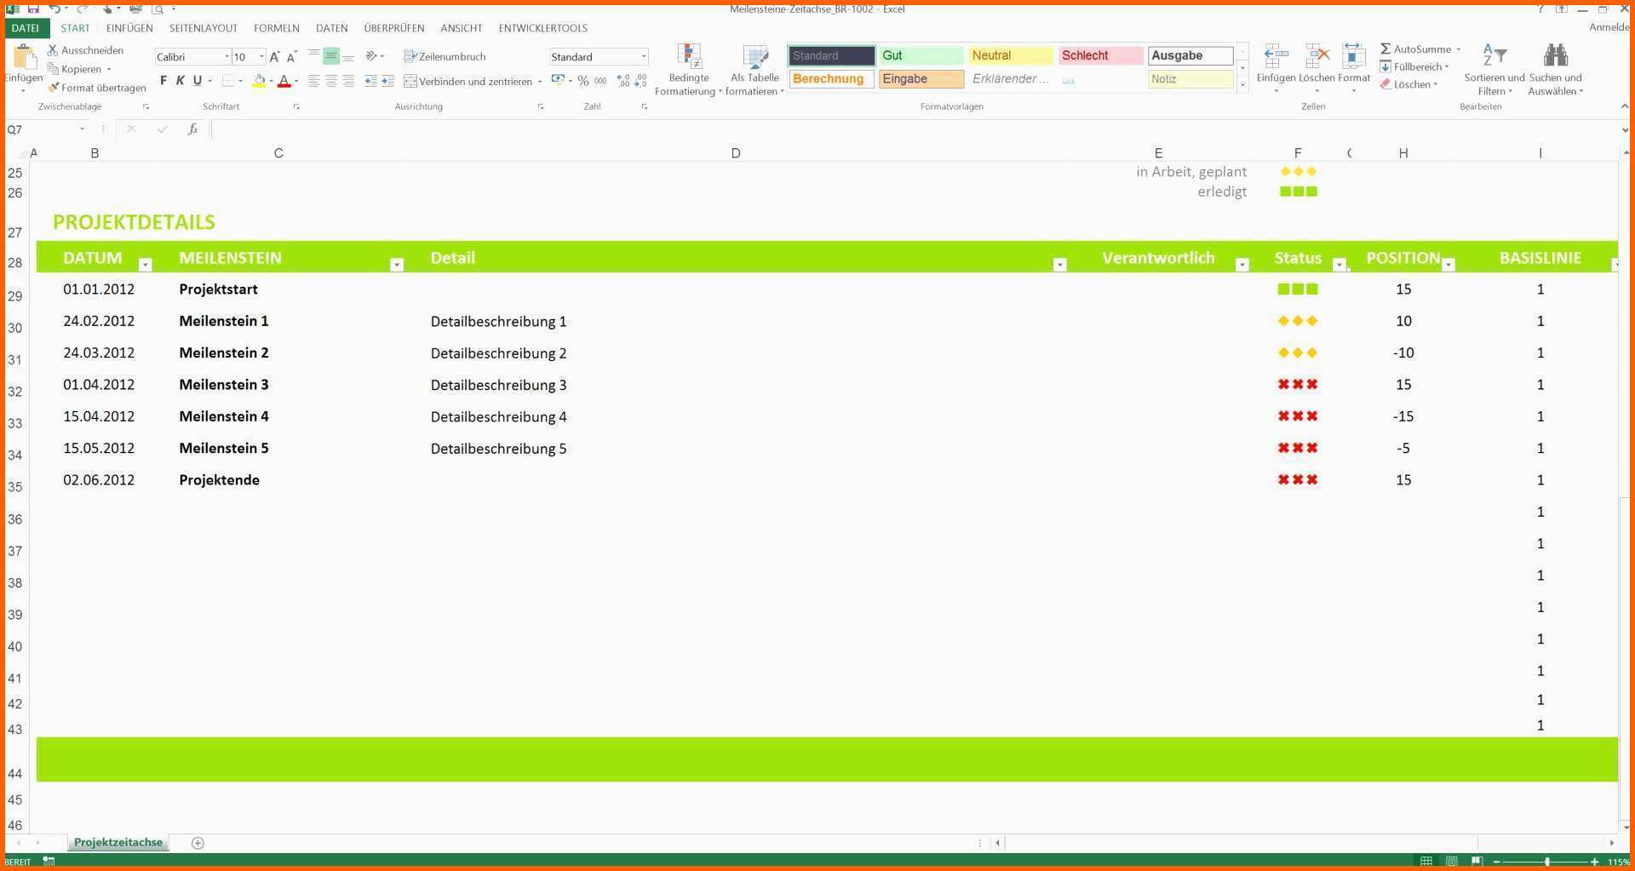Toggle underline formatting (U)

(198, 81)
